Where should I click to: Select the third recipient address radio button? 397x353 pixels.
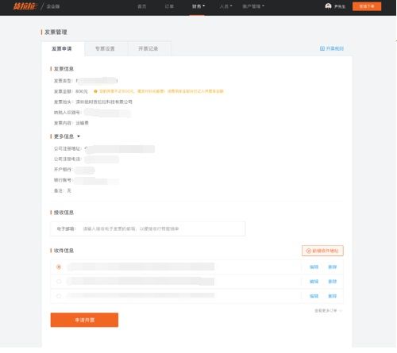[59, 296]
